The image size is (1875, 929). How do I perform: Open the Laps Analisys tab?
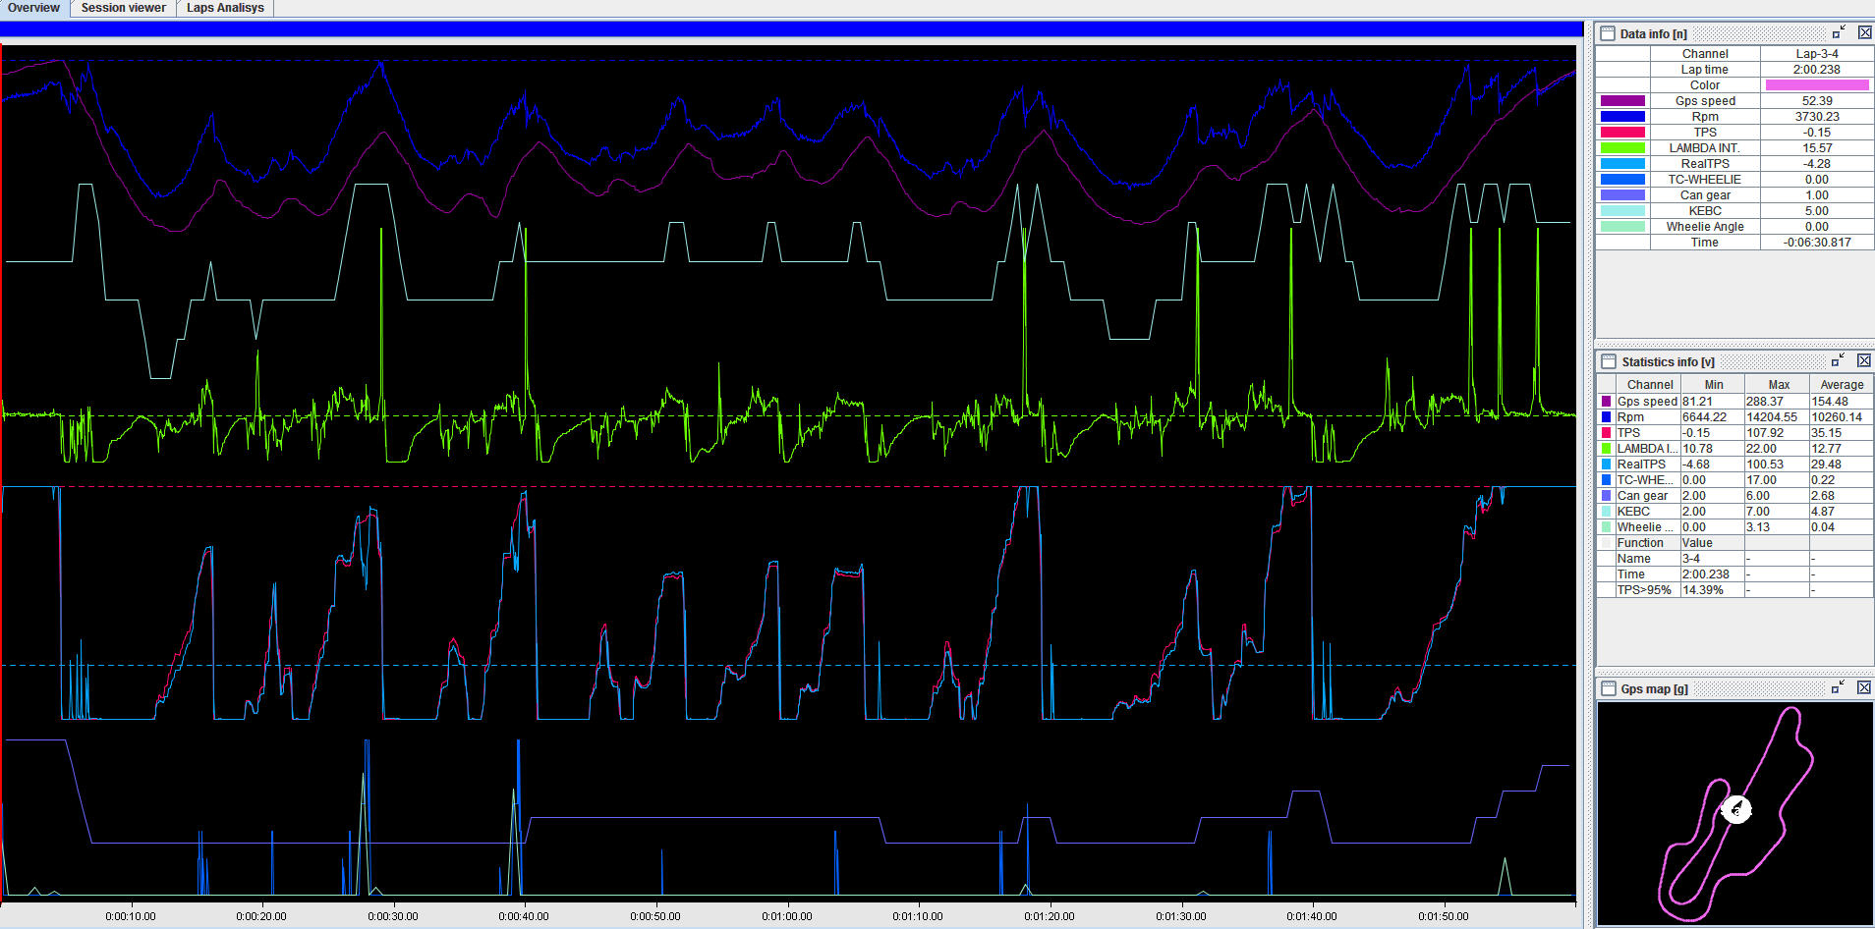click(224, 8)
